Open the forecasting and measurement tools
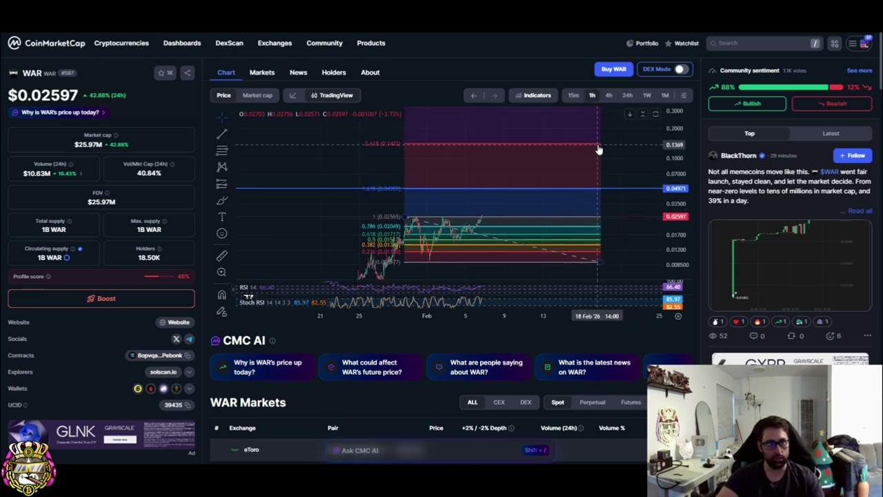 click(221, 184)
